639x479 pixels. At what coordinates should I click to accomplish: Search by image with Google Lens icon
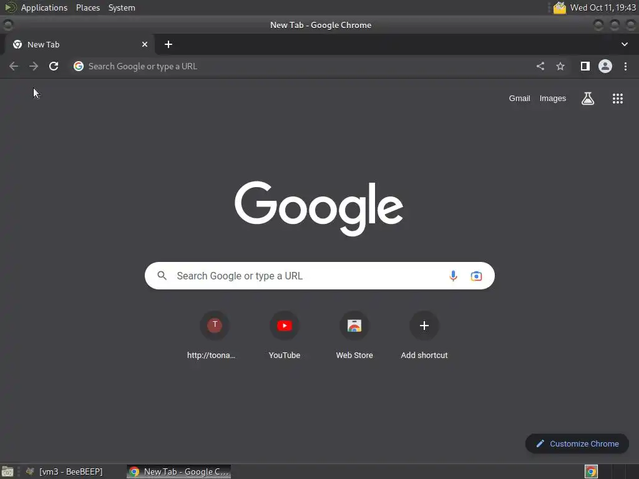476,276
